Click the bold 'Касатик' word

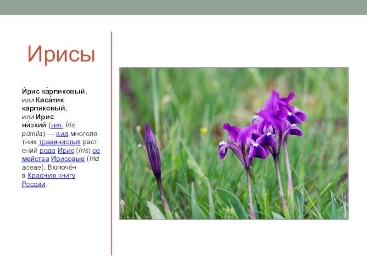[x=50, y=100]
